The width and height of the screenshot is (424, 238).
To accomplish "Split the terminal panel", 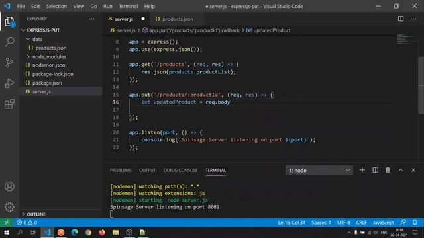I will (376, 170).
